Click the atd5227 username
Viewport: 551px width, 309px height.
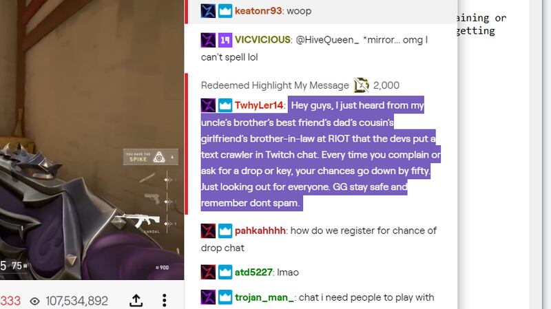[253, 272]
